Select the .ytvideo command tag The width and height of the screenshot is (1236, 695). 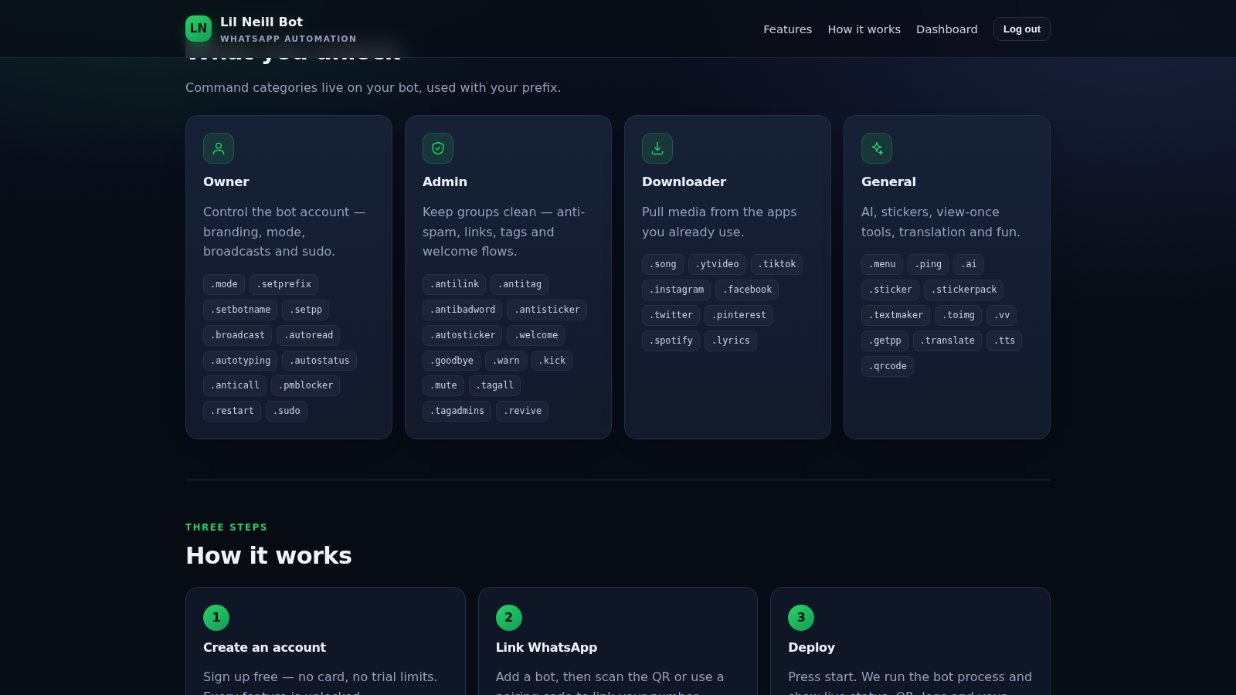click(717, 264)
